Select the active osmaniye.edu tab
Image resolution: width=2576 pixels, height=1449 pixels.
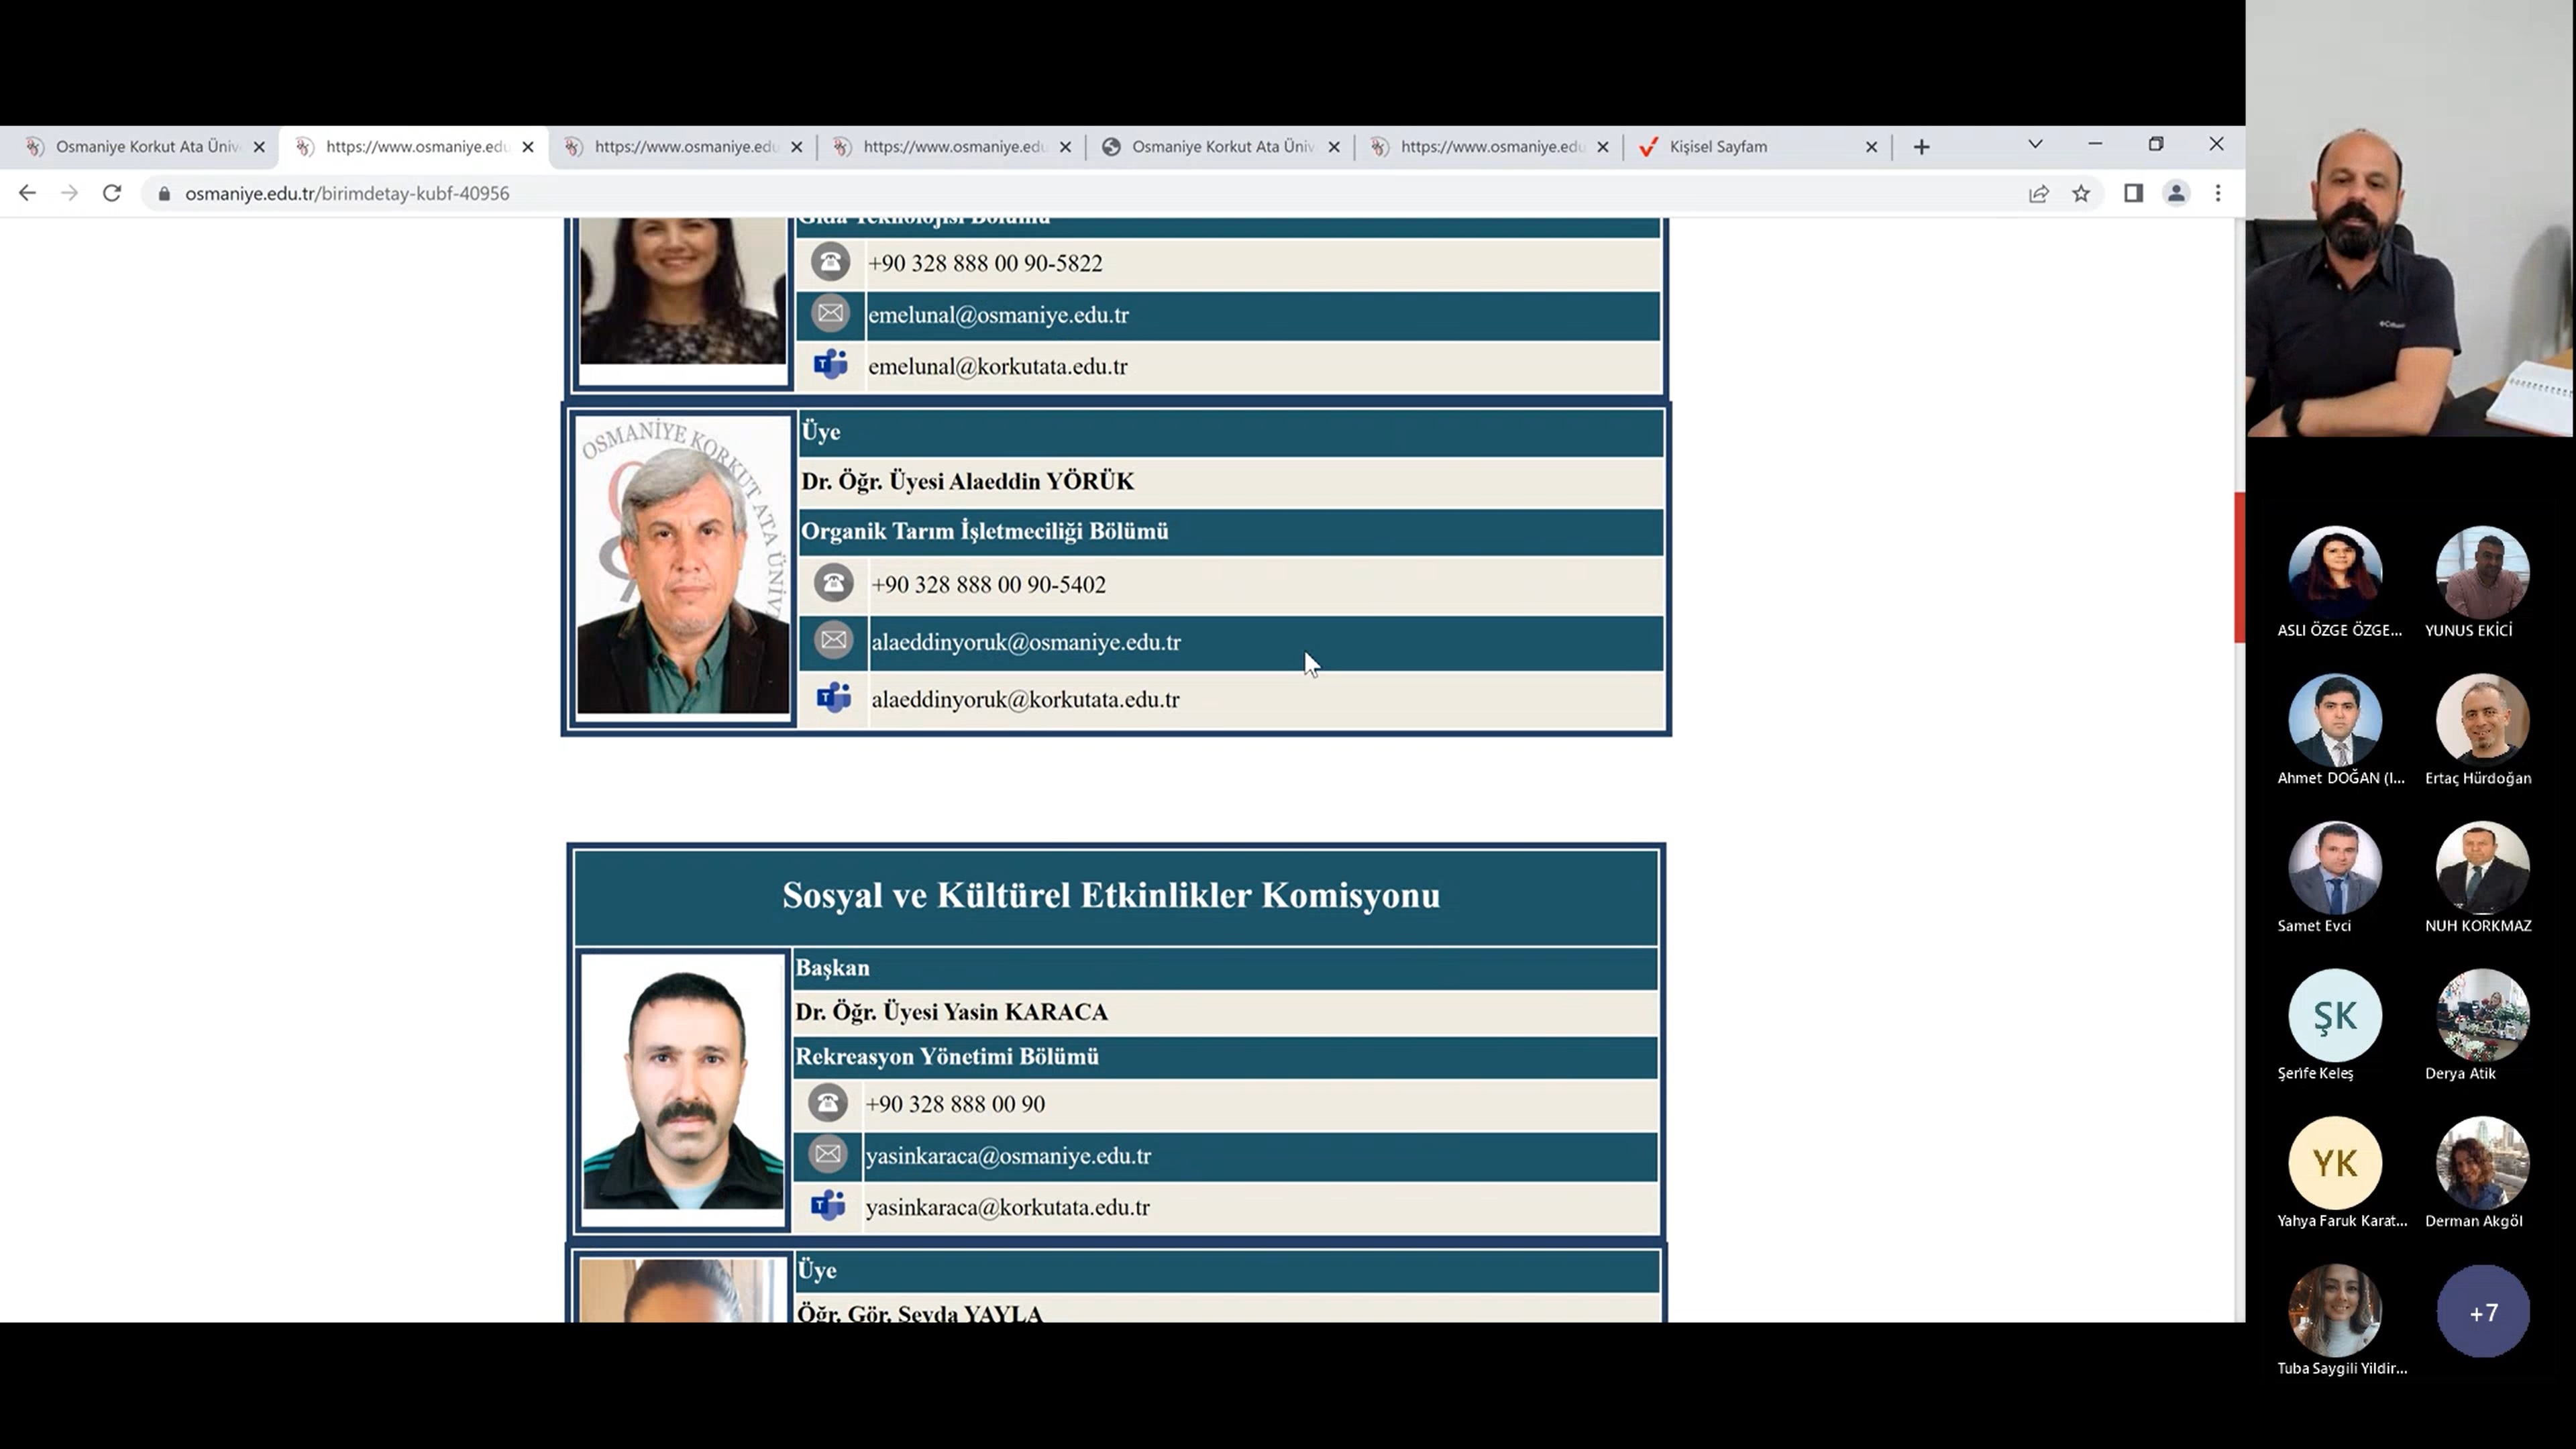pos(414,147)
